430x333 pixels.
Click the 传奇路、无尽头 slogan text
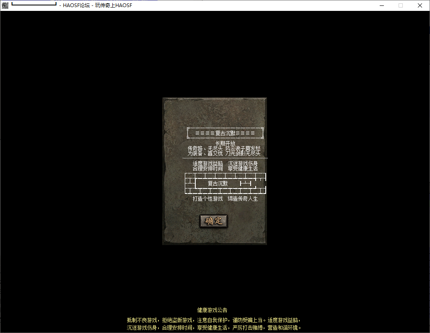205,148
